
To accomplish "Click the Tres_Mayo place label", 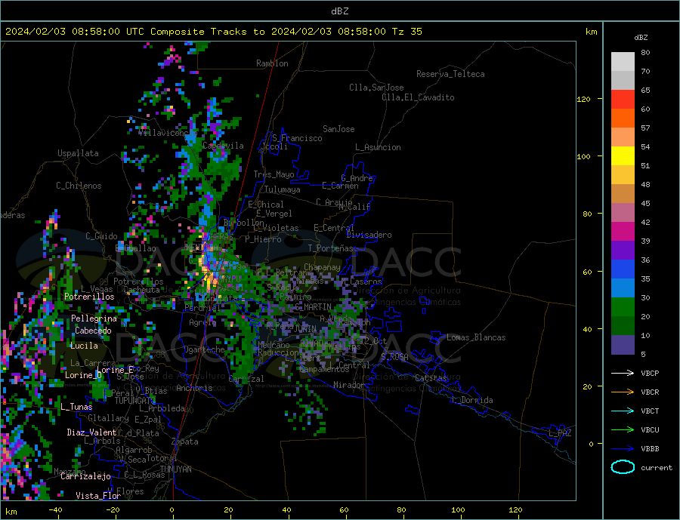I will pos(274,174).
